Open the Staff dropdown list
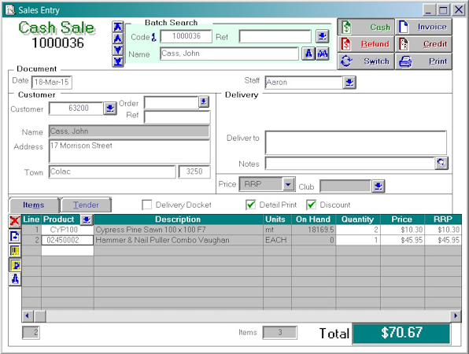This screenshot has width=469, height=354. click(x=349, y=83)
